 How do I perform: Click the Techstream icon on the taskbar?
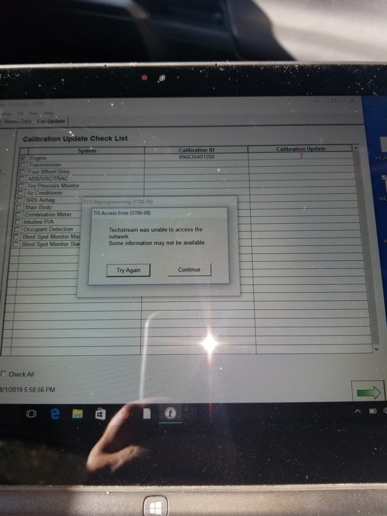170,413
